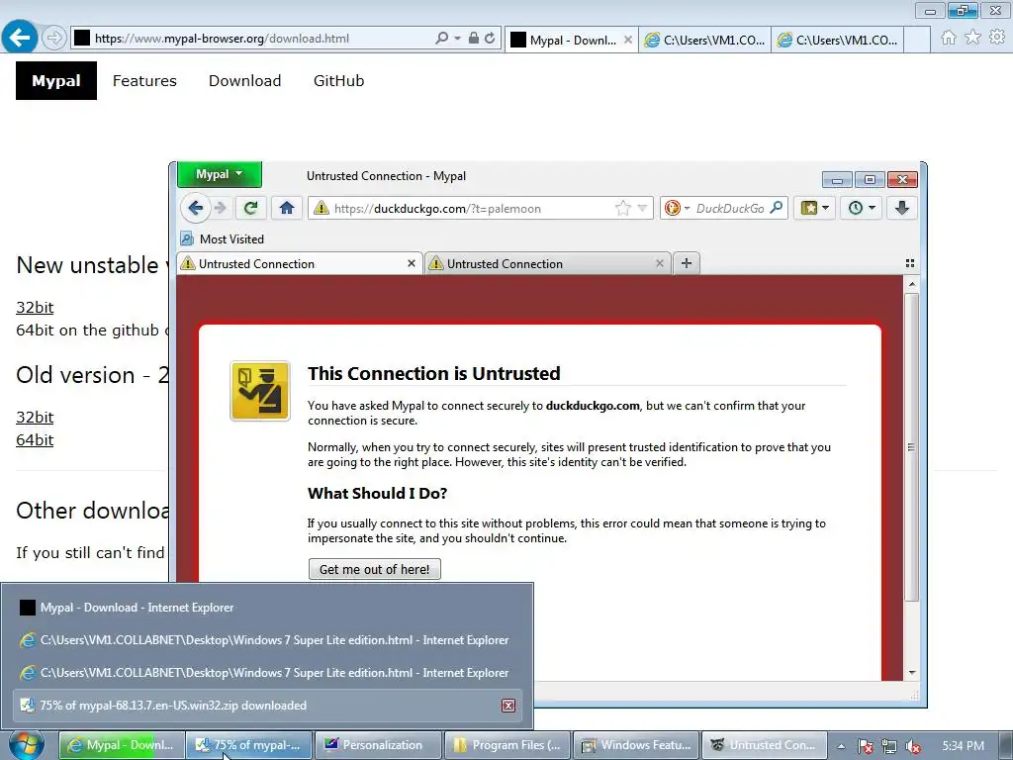This screenshot has width=1013, height=760.
Task: Download old version 32bit link
Action: click(x=35, y=418)
